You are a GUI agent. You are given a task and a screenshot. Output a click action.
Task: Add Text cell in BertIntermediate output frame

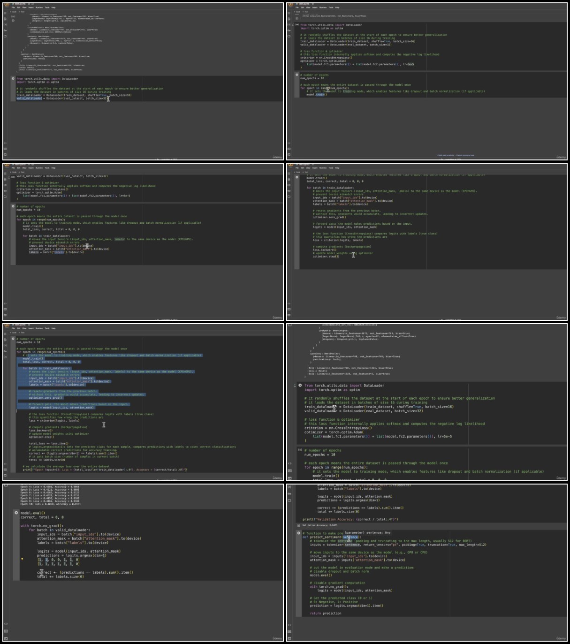(x=22, y=12)
